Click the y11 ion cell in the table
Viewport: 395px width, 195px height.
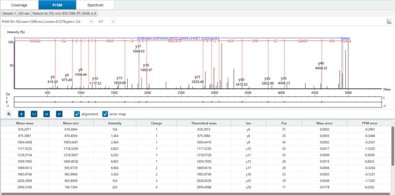click(x=248, y=155)
